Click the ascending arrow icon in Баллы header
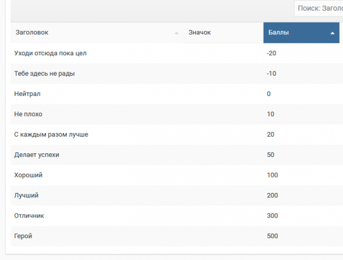This screenshot has height=260, width=343. tap(332, 33)
